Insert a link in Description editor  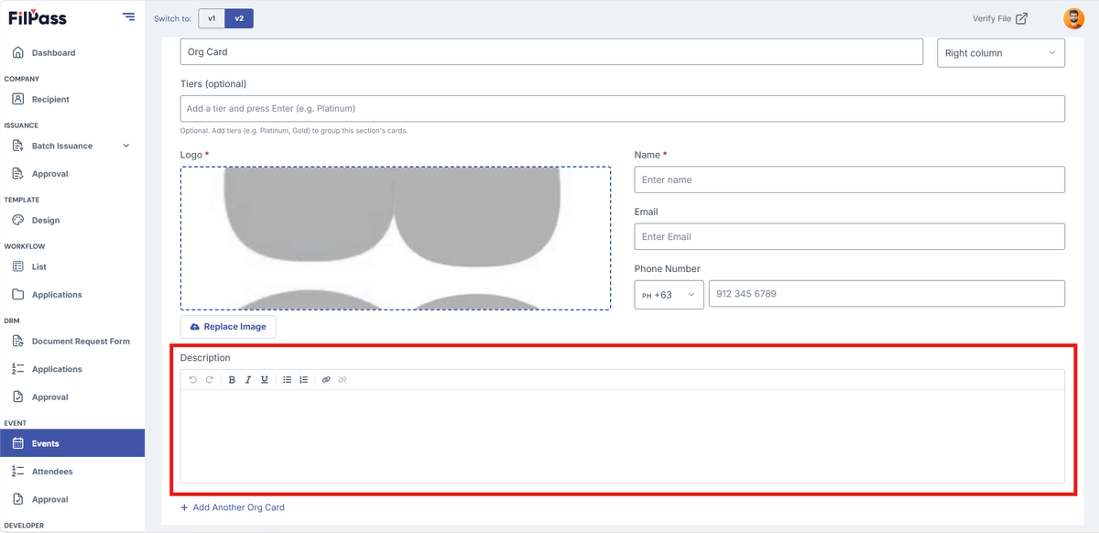326,379
